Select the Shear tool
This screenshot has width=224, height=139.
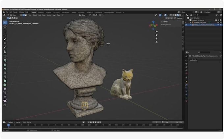pyautogui.click(x=5, y=101)
